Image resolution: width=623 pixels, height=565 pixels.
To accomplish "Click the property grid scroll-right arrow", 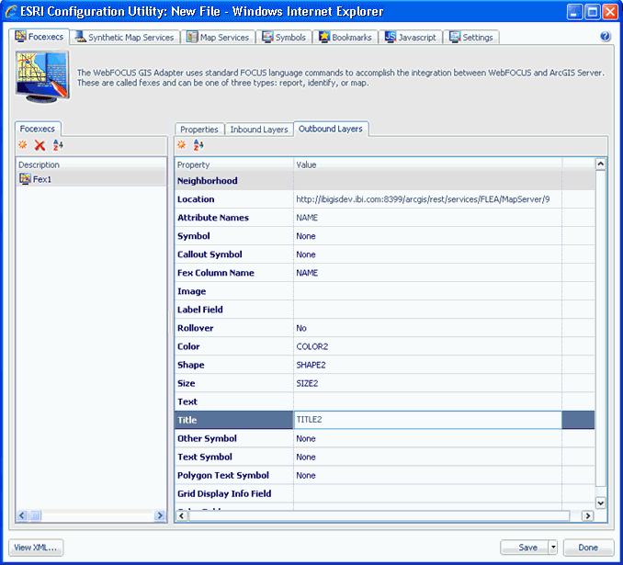I will [x=588, y=515].
